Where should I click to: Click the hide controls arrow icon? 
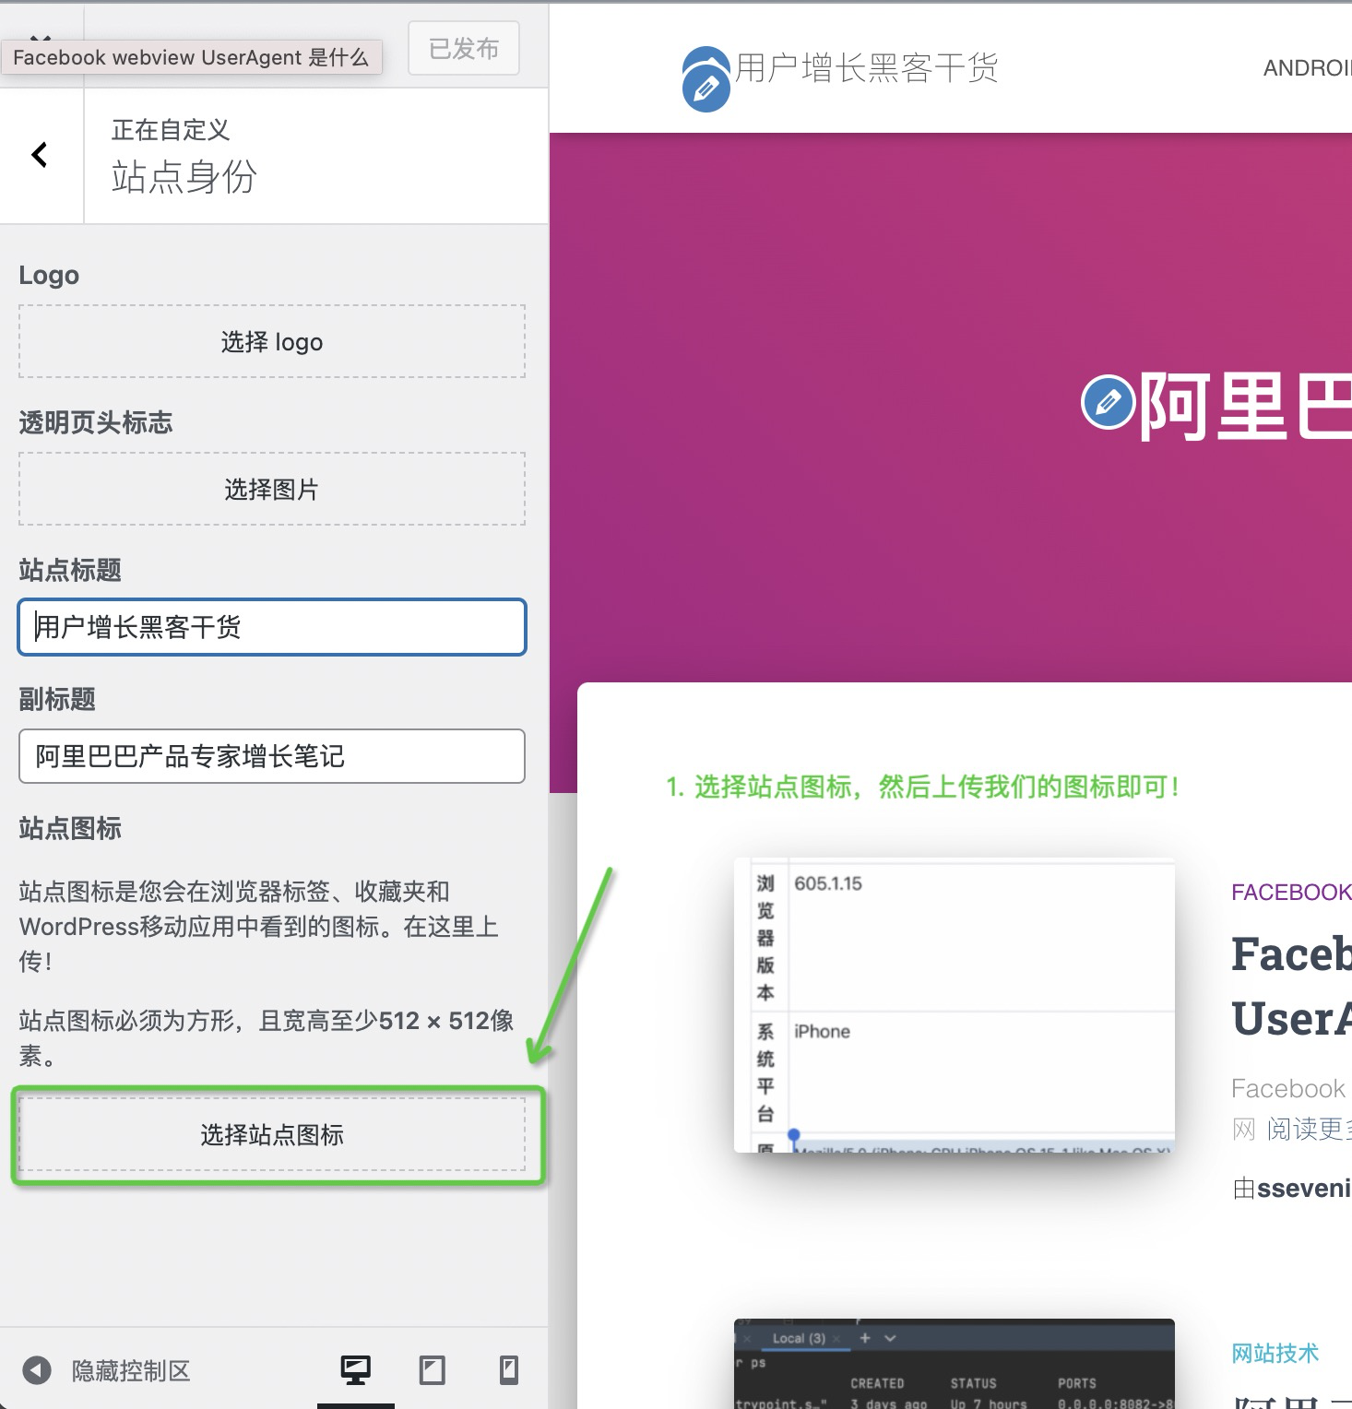tap(37, 1370)
